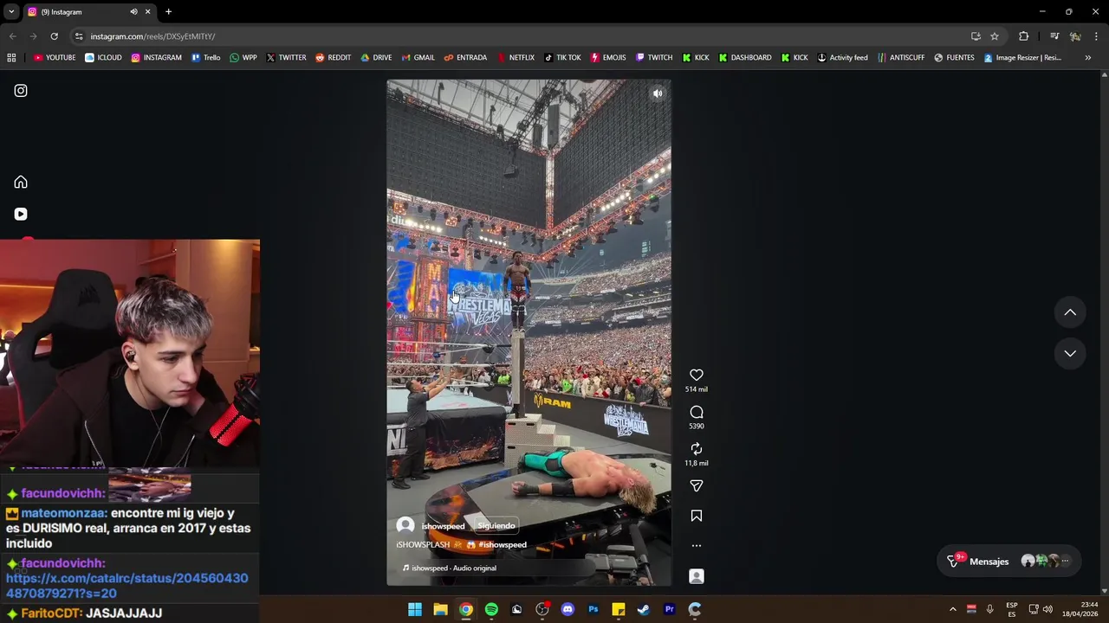1109x623 pixels.
Task: Expand Chrome tab search dropdown
Action: tap(11, 12)
